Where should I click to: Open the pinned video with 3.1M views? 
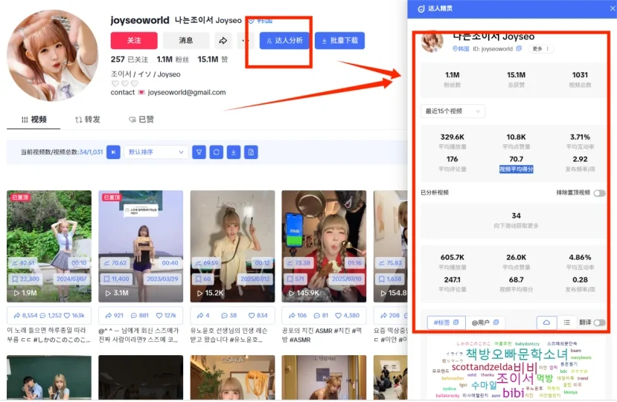(x=141, y=246)
